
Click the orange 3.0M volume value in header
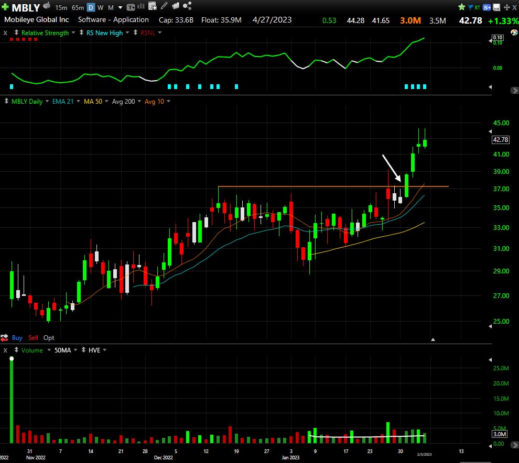click(410, 20)
